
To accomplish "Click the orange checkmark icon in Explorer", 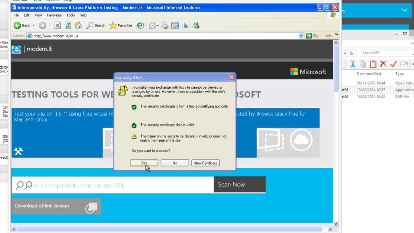I will coord(394,64).
